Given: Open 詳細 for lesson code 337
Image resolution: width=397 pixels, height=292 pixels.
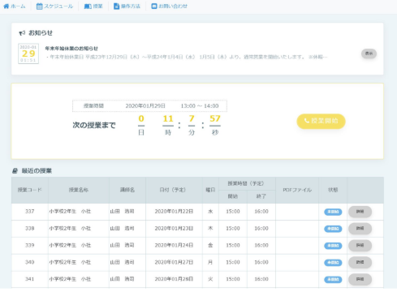Looking at the screenshot, I should click(360, 212).
